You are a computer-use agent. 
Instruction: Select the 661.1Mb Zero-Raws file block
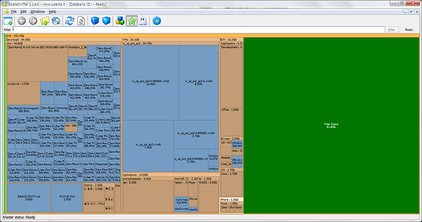(77, 63)
